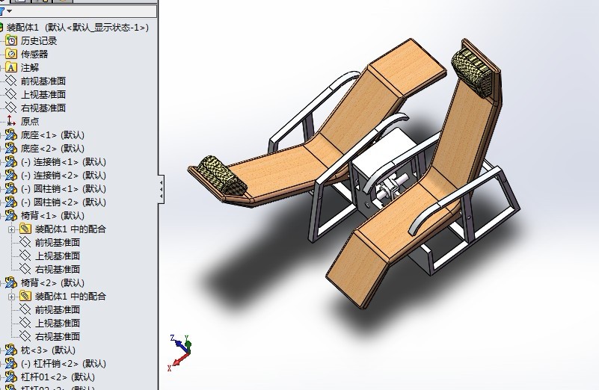
Task: Click the top-level 右视基准面 plane icon
Action: [x=11, y=108]
